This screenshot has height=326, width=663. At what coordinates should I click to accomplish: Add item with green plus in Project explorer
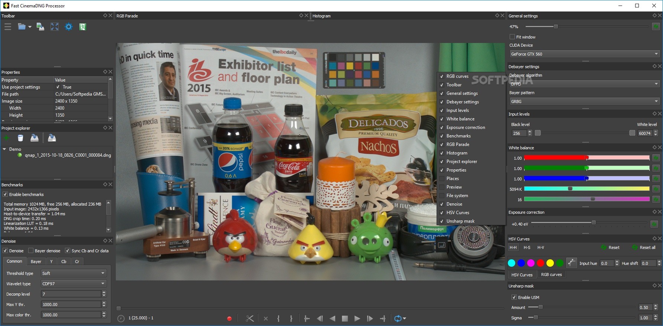[6, 138]
